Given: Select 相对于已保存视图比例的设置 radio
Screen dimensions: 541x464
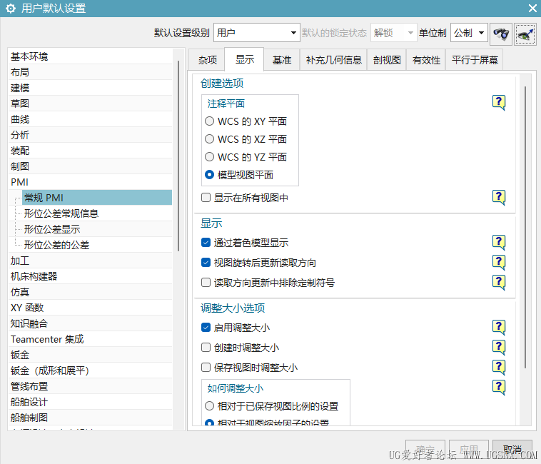Looking at the screenshot, I should [209, 406].
